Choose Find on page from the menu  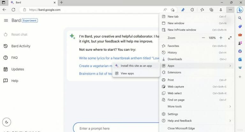197,100
